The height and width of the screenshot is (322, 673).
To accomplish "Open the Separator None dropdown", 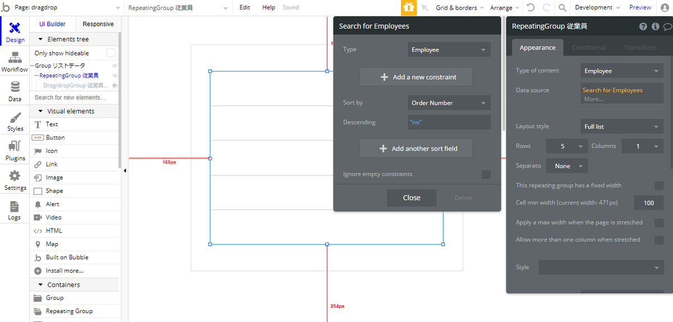I will coord(568,166).
